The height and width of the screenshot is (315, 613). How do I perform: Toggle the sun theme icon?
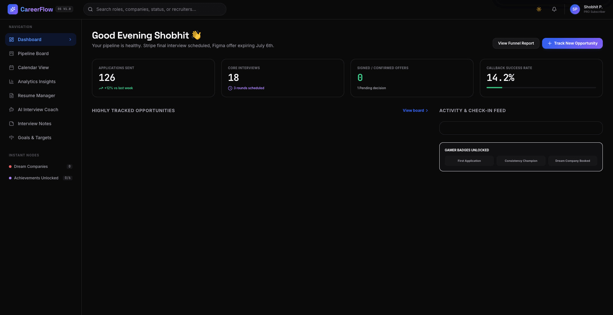coord(539,9)
